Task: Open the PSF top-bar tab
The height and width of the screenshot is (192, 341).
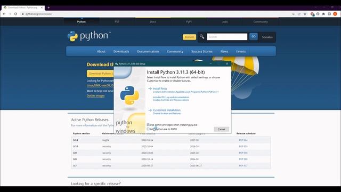Action: (117, 22)
